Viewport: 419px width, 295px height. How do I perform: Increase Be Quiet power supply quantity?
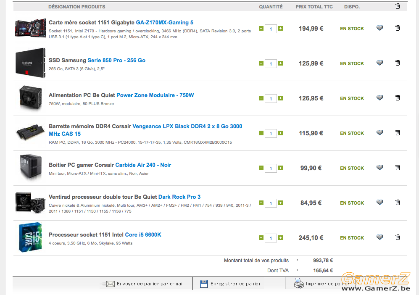(x=280, y=98)
